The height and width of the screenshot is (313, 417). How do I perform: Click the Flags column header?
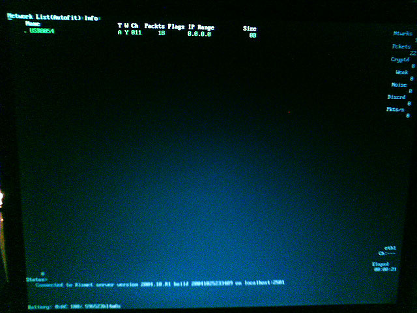176,27
